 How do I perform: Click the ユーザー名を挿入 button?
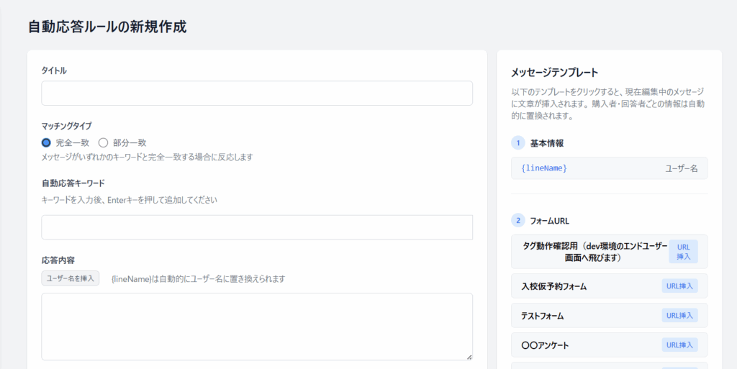coord(71,278)
